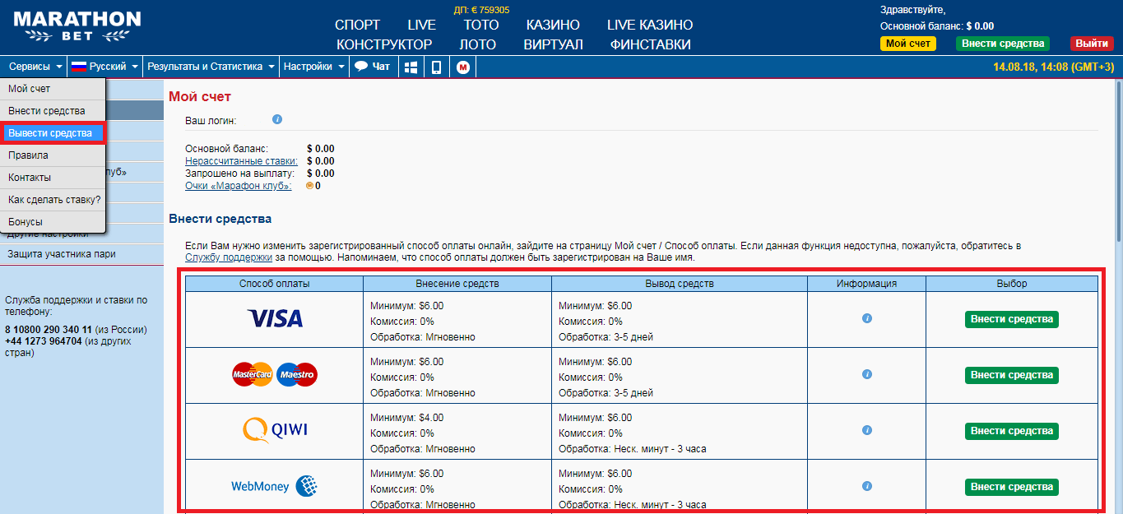Open the ТОТО section
1123x514 pixels.
[x=481, y=25]
